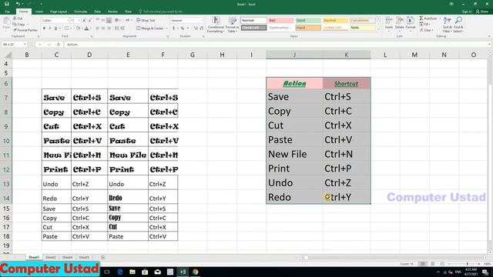Open Excel from the Windows taskbar
Viewport: 493px width, 277px height.
(183, 272)
